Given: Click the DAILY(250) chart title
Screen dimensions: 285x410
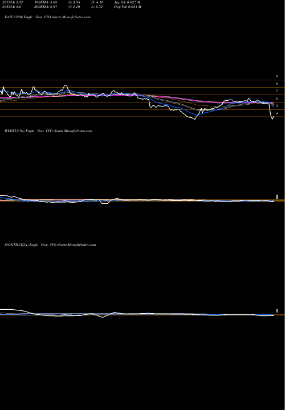Looking at the screenshot, I should pyautogui.click(x=47, y=17).
